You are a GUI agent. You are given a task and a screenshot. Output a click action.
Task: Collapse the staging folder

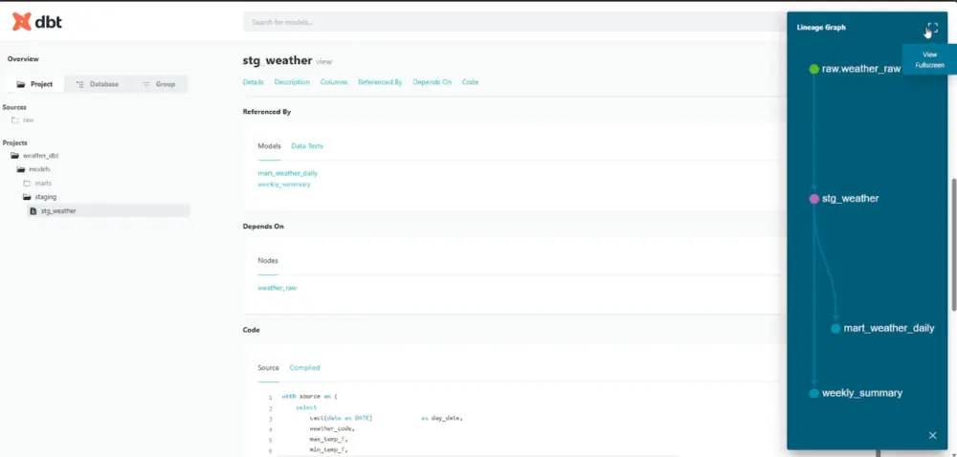[39, 197]
